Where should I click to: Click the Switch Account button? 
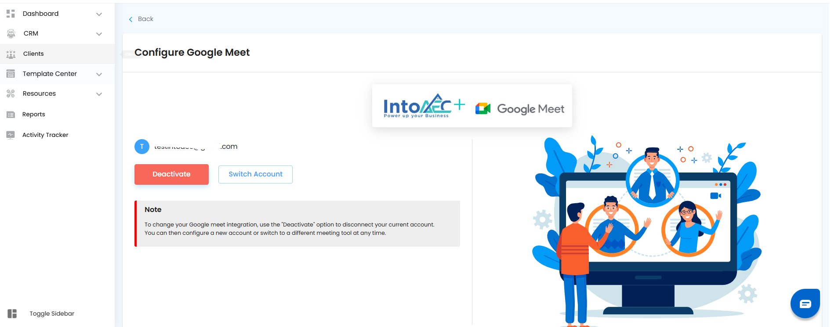pyautogui.click(x=255, y=174)
